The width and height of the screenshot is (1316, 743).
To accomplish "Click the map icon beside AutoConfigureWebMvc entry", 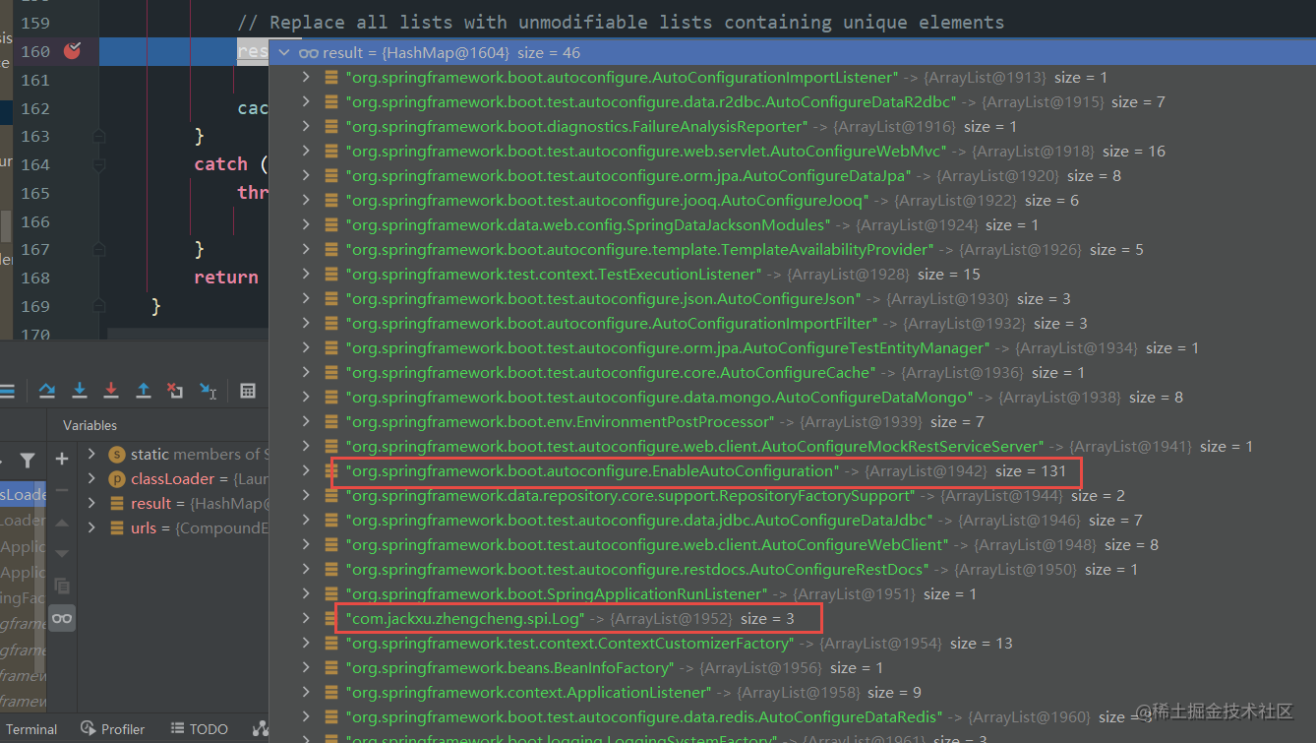I will point(331,151).
